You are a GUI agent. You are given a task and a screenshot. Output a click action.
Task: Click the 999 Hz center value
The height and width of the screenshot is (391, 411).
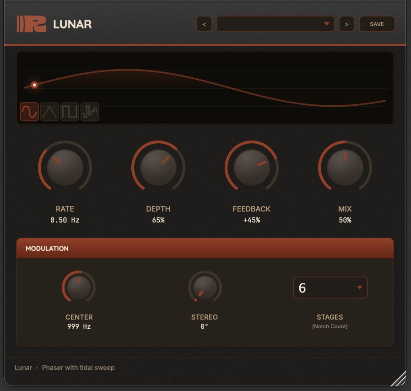click(79, 326)
